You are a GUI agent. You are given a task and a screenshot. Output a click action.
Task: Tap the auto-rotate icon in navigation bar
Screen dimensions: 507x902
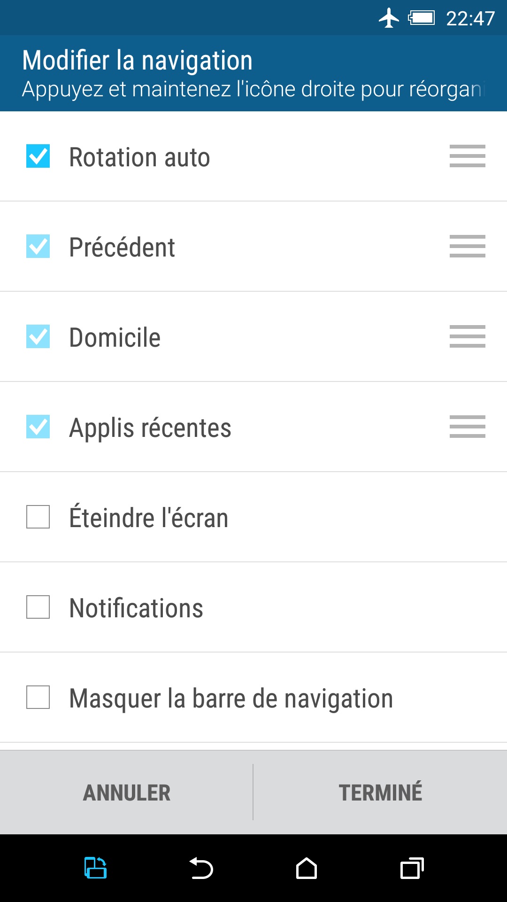95,868
